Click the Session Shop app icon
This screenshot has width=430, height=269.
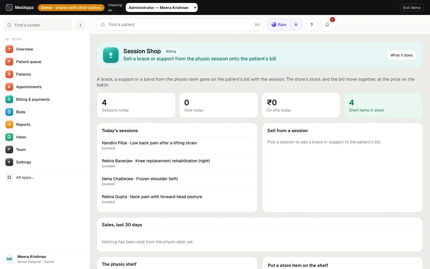click(111, 55)
